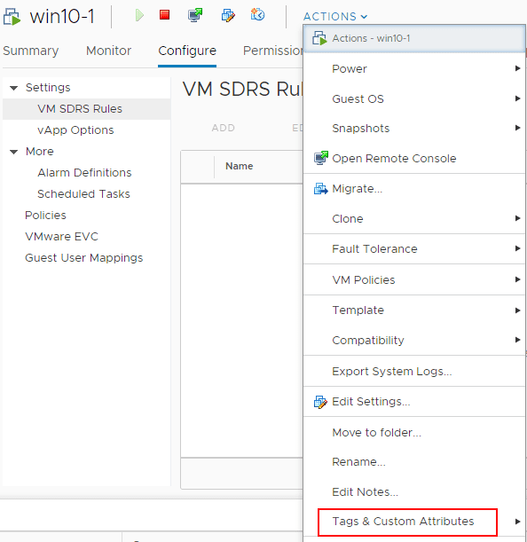527x542 pixels.
Task: Click the green Power On play icon
Action: click(139, 15)
